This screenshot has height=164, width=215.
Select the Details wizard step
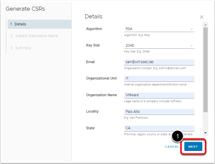[x=39, y=24]
